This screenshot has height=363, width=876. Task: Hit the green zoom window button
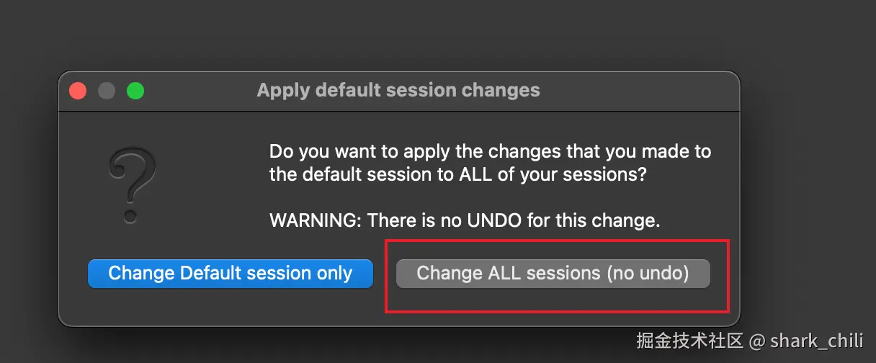(x=135, y=91)
